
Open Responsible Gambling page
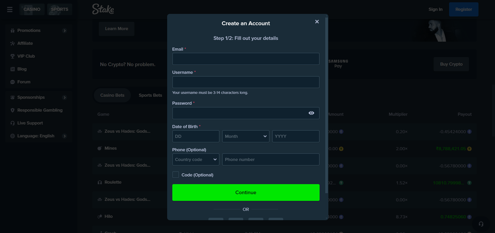tap(40, 110)
